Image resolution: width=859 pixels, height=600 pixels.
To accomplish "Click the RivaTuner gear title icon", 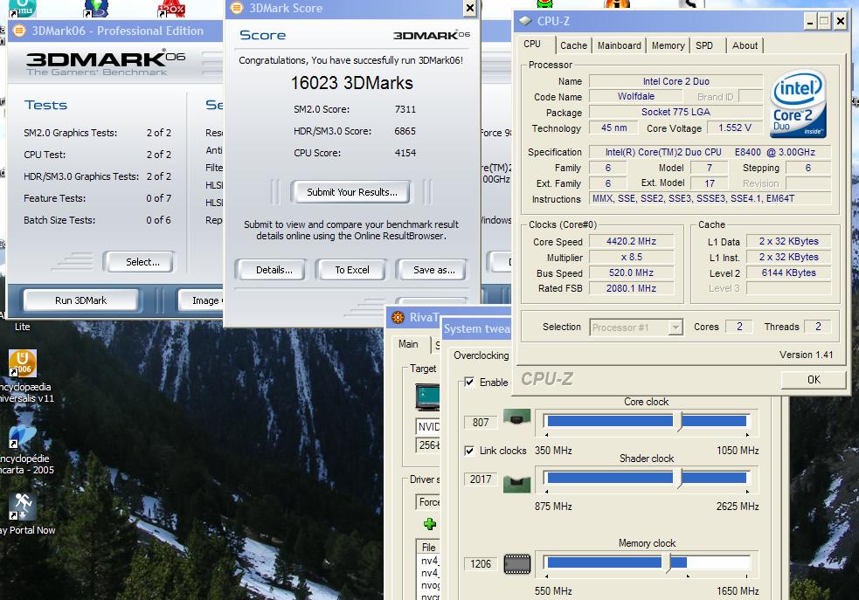I will click(x=398, y=317).
